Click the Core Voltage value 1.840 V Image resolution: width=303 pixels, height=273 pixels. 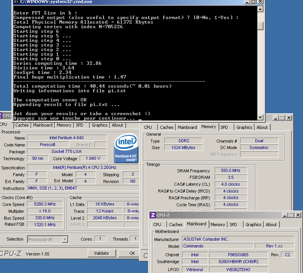click(93, 158)
